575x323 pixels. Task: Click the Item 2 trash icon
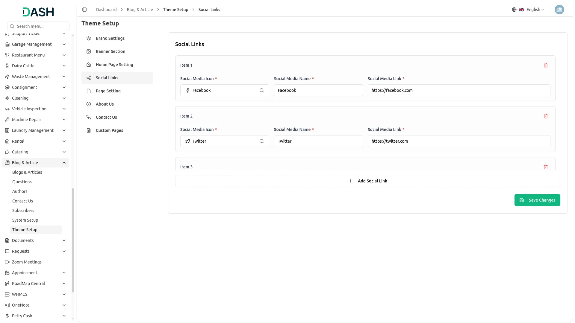click(x=545, y=116)
